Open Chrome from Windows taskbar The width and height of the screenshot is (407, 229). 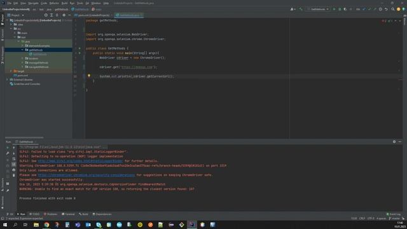point(46,225)
